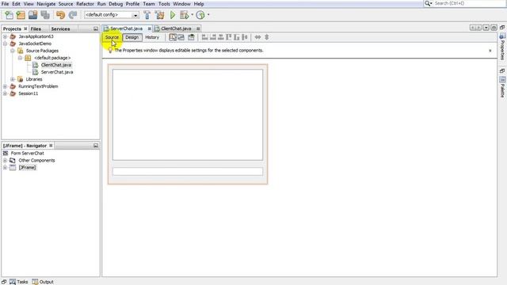Switch to the Projects tab
This screenshot has height=285, width=507.
[x=12, y=28]
